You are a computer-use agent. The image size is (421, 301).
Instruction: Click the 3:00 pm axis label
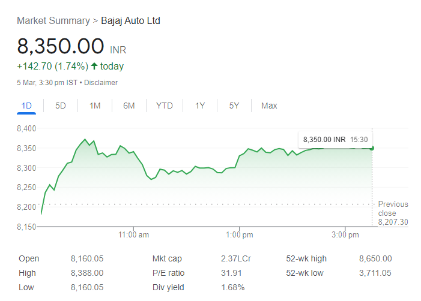(345, 235)
